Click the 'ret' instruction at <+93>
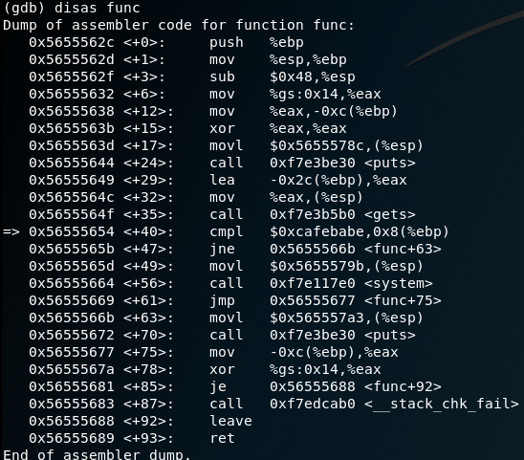The height and width of the screenshot is (460, 524). click(222, 439)
